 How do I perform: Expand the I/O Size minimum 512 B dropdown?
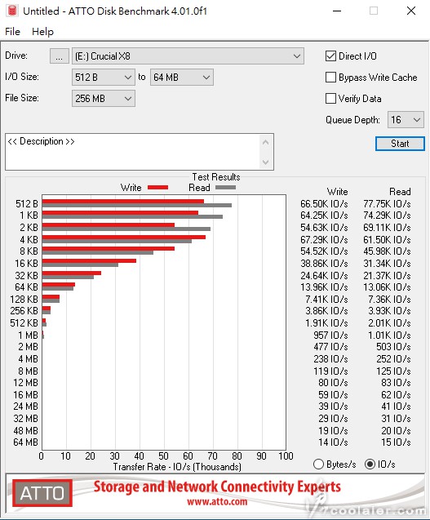click(x=103, y=78)
